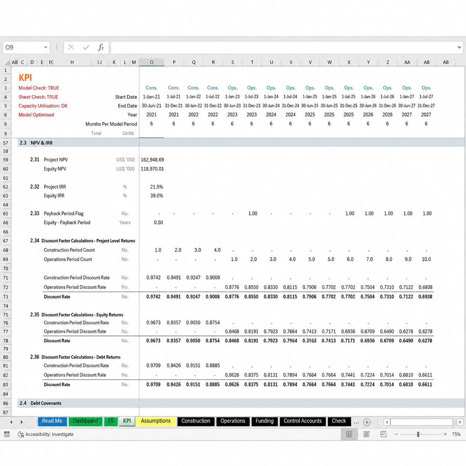Go to previous sheet tab arrow
The height and width of the screenshot is (466, 466).
[x=11, y=422]
